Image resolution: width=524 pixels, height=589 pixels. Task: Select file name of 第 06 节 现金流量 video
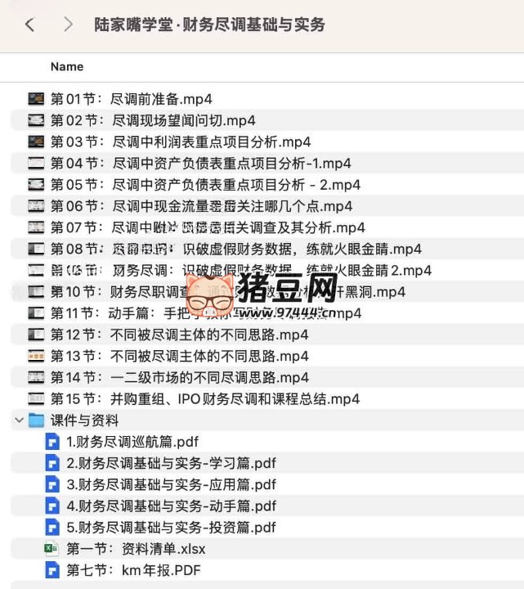(202, 206)
